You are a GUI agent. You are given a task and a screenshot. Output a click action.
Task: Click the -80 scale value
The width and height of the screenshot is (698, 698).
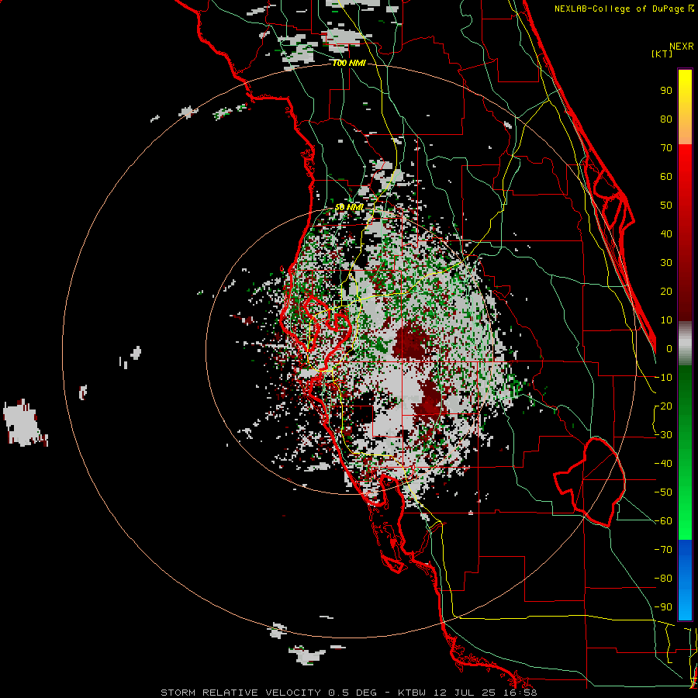coord(663,579)
